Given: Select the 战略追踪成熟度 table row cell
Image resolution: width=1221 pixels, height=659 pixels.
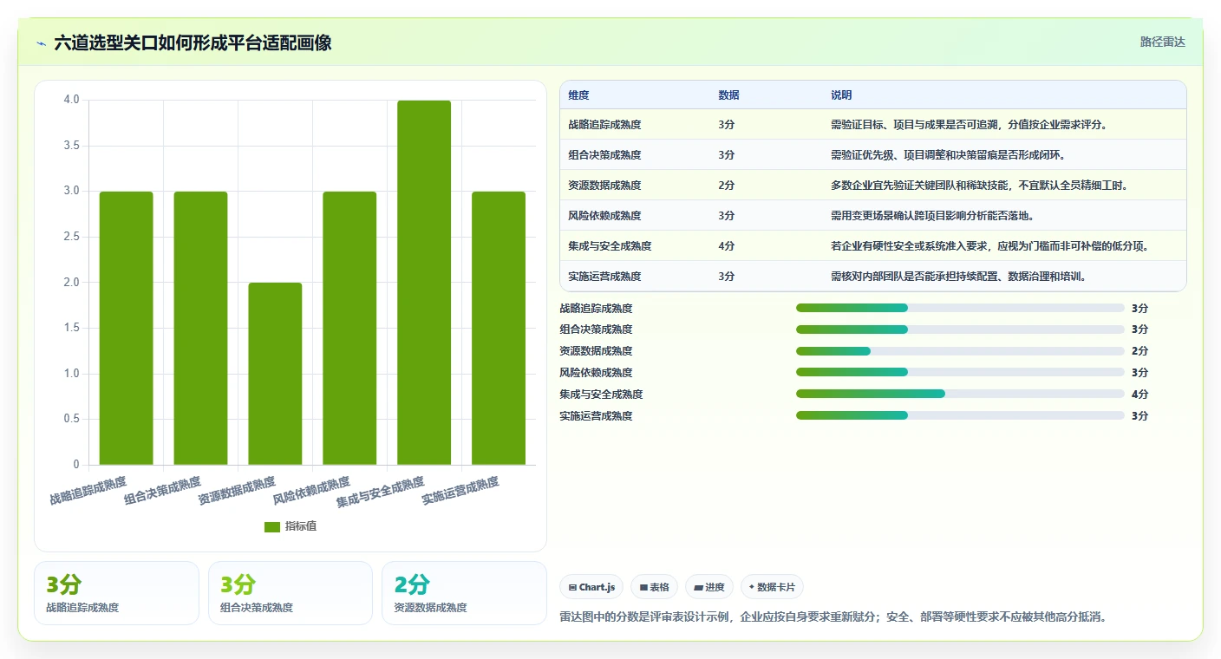Looking at the screenshot, I should [604, 125].
